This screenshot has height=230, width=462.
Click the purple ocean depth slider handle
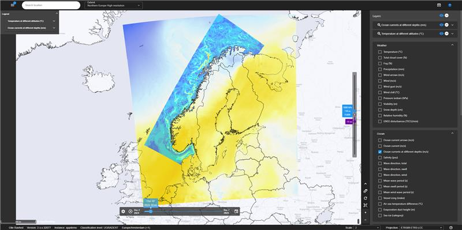coord(355,122)
